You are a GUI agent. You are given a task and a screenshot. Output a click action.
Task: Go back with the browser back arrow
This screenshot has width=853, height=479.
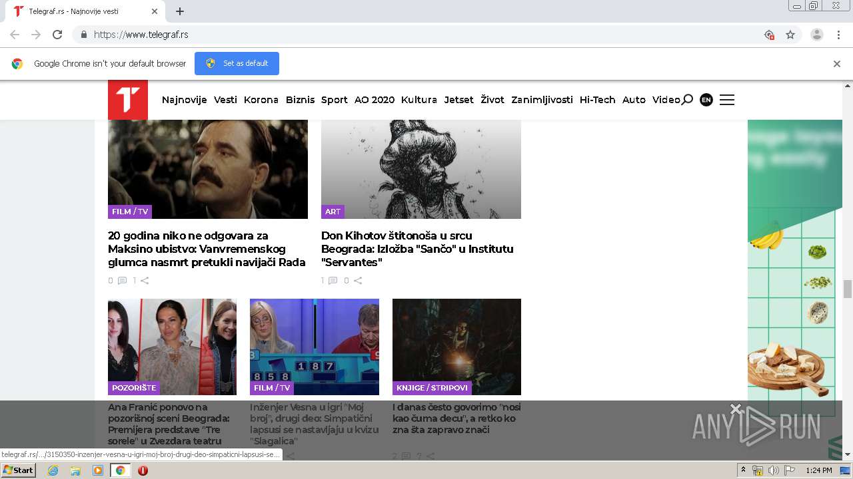click(15, 35)
